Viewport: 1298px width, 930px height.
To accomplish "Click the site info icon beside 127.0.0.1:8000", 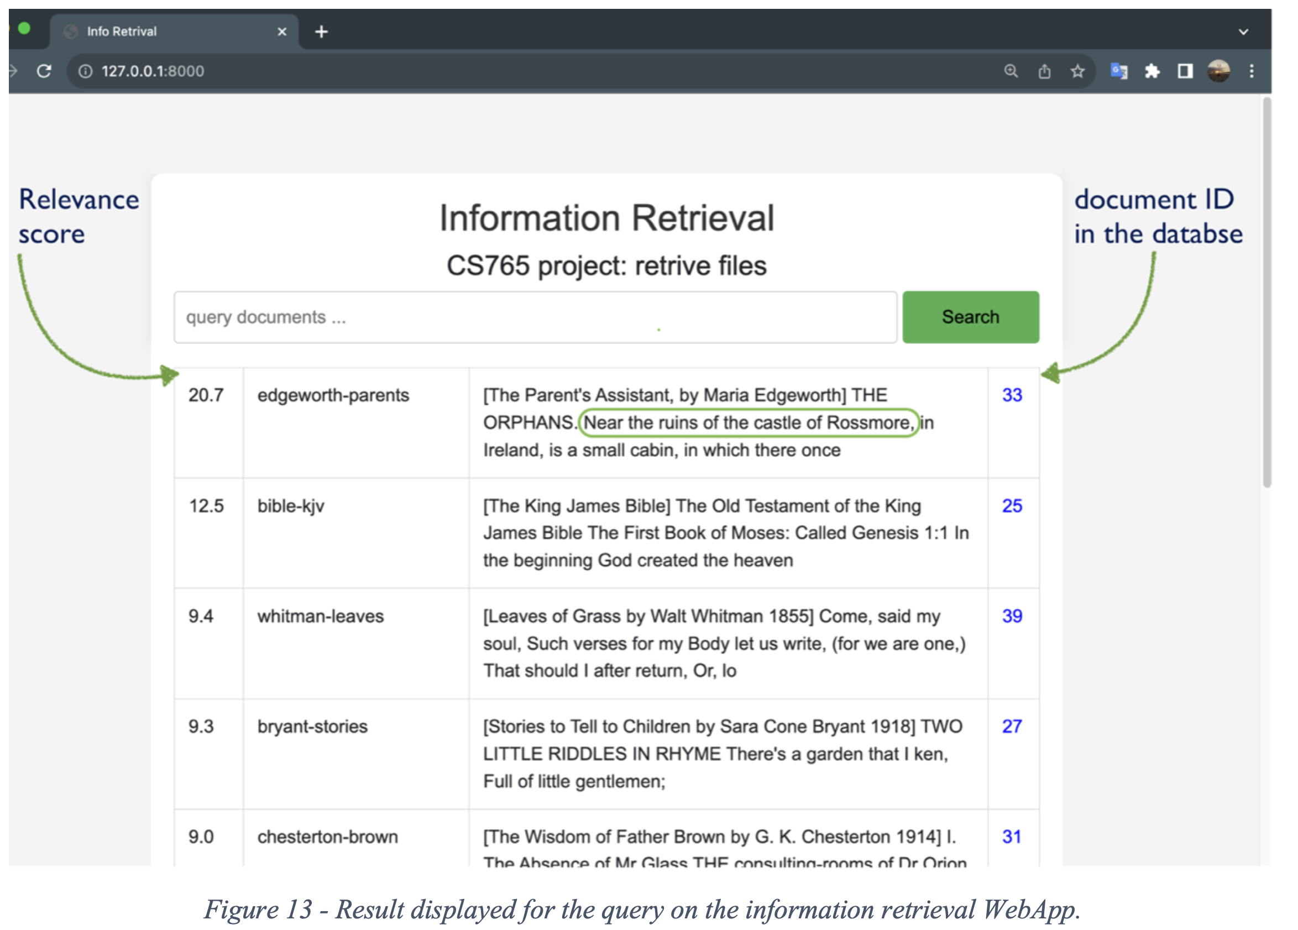I will coord(85,71).
